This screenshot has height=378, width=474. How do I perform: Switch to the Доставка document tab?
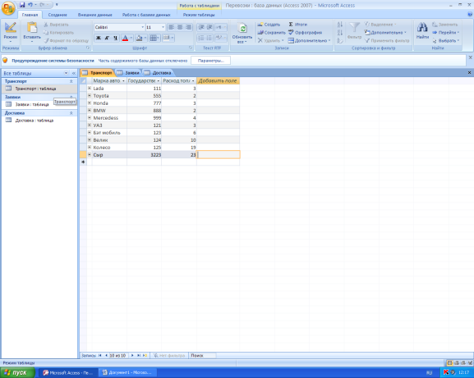click(x=158, y=73)
